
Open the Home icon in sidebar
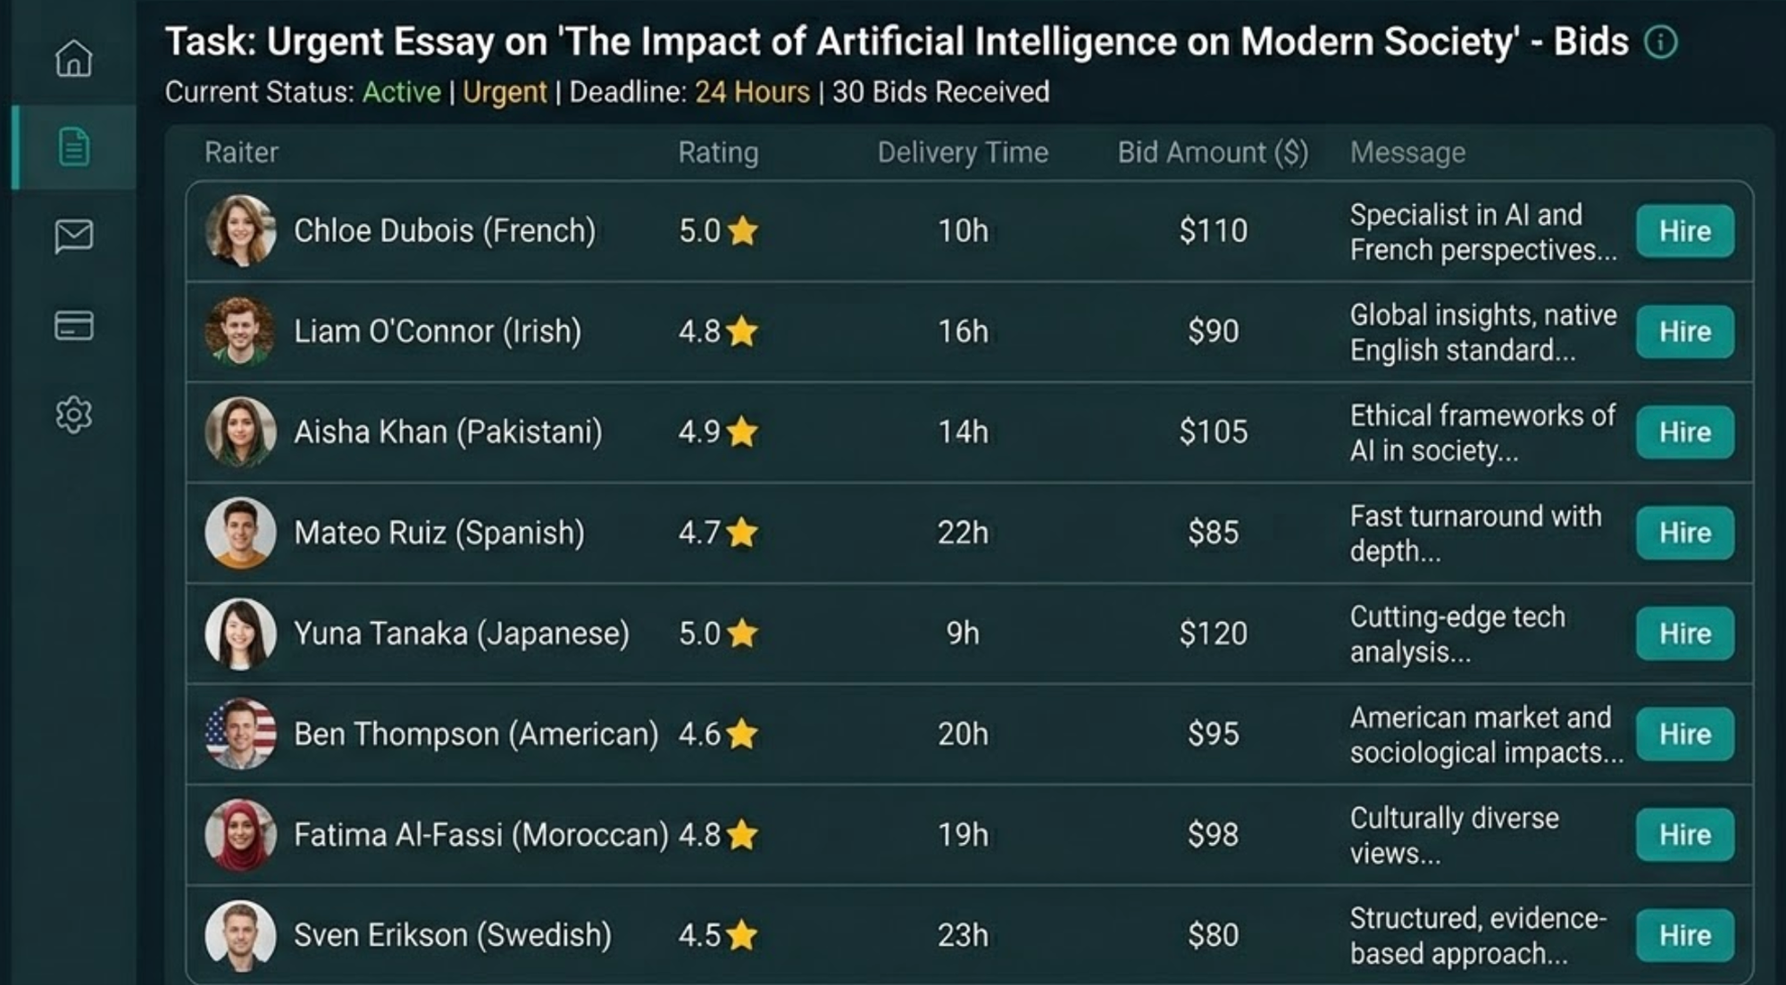(73, 59)
